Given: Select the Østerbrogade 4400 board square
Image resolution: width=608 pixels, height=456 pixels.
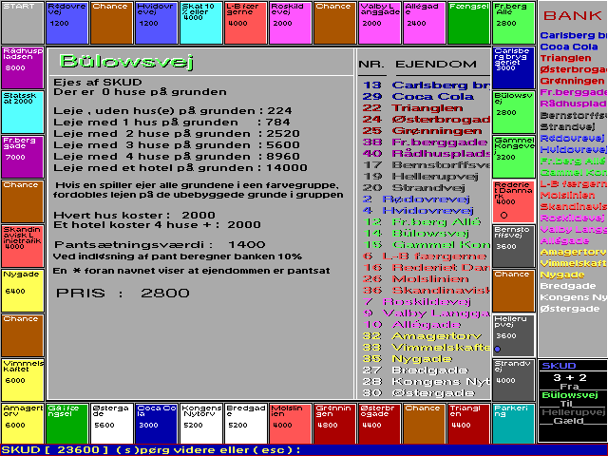Looking at the screenshot, I should pyautogui.click(x=380, y=424).
